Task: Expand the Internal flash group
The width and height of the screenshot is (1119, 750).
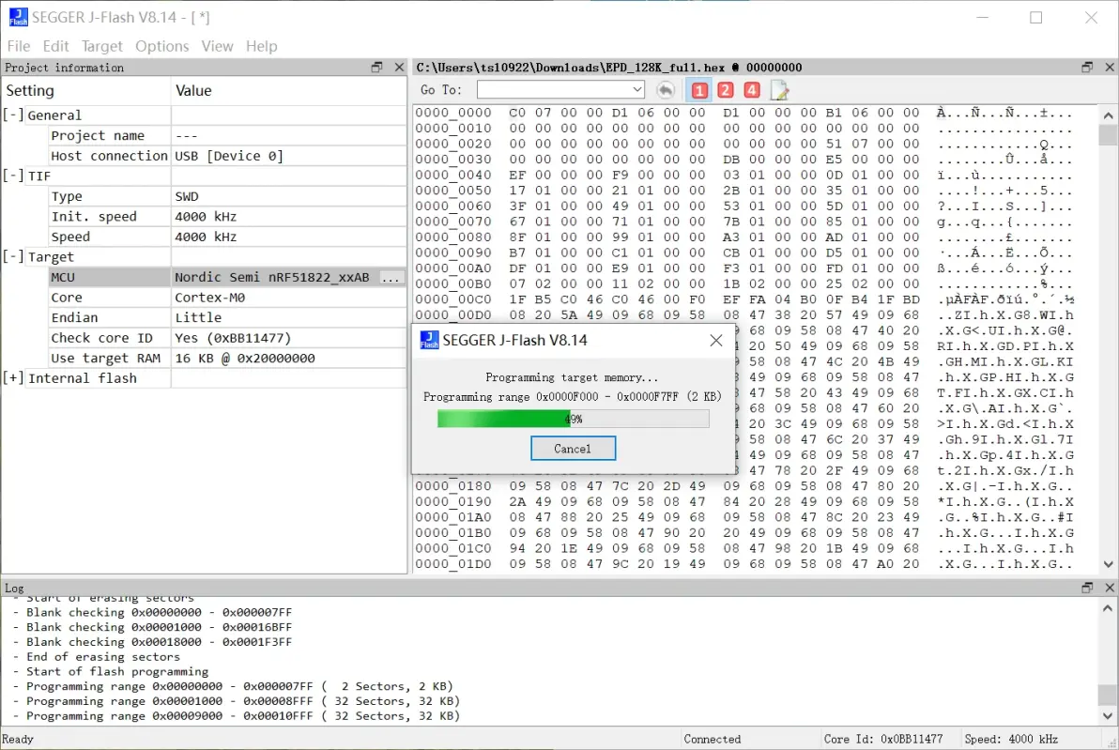Action: [13, 377]
